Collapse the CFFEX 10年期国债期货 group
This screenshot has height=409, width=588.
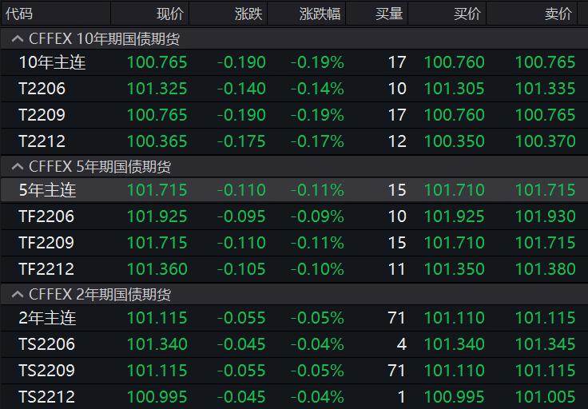tap(18, 38)
